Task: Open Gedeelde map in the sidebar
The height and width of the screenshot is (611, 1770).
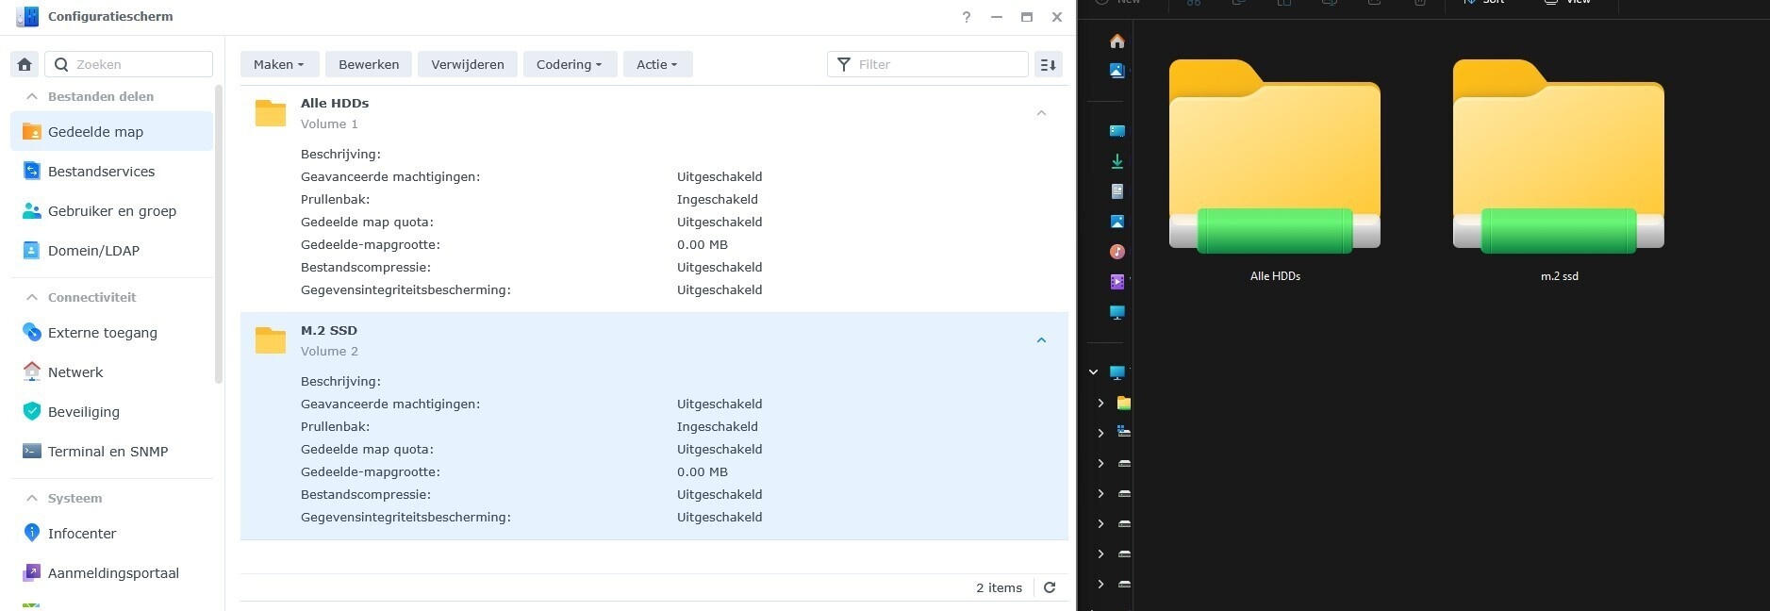Action: [111, 132]
